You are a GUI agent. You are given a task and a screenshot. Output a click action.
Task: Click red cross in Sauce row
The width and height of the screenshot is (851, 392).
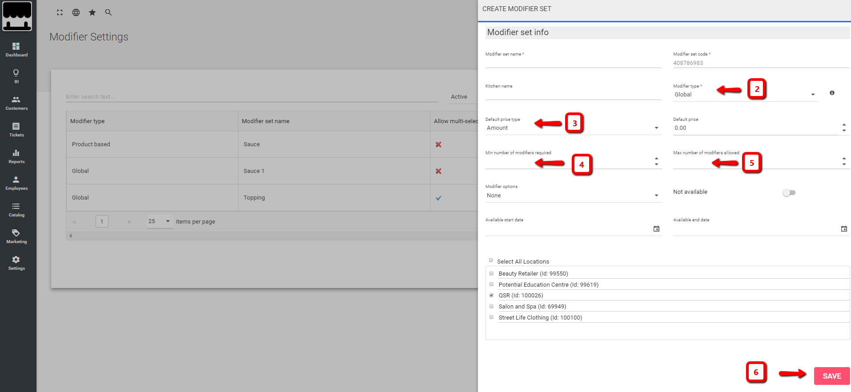(x=438, y=144)
